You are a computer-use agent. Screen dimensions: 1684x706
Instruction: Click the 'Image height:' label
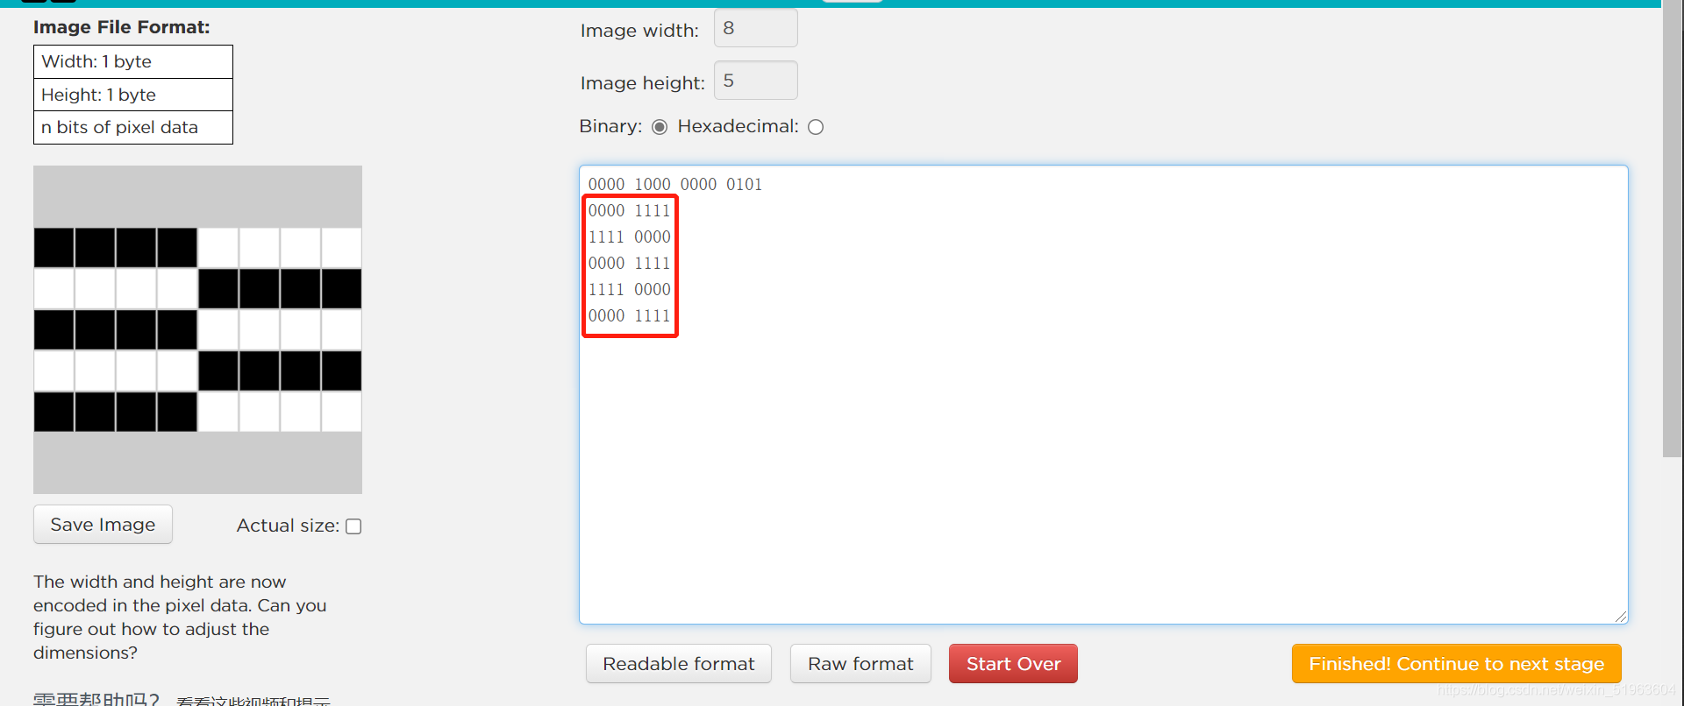tap(643, 83)
